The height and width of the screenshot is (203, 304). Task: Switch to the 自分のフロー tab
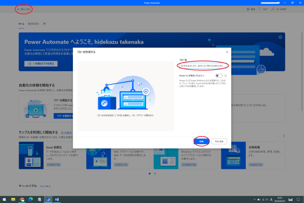click(x=34, y=24)
